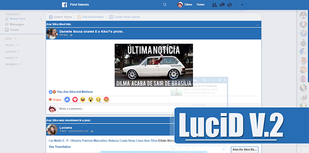Expand the GROUPS section

[12, 52]
